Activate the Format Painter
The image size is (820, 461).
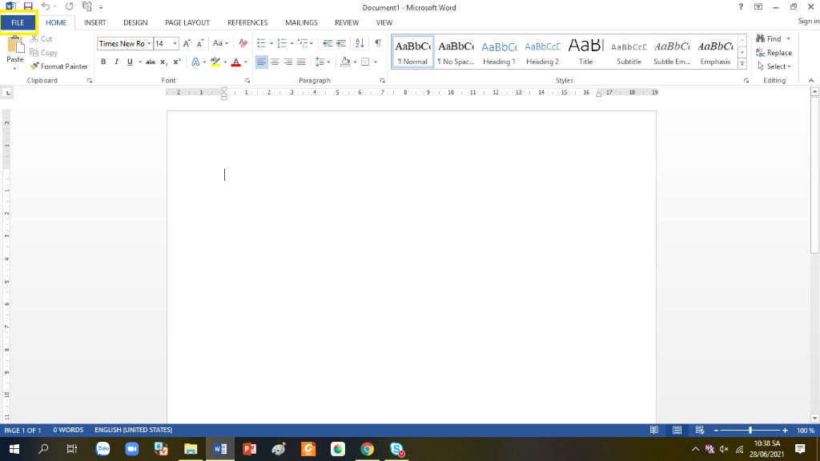coord(58,66)
